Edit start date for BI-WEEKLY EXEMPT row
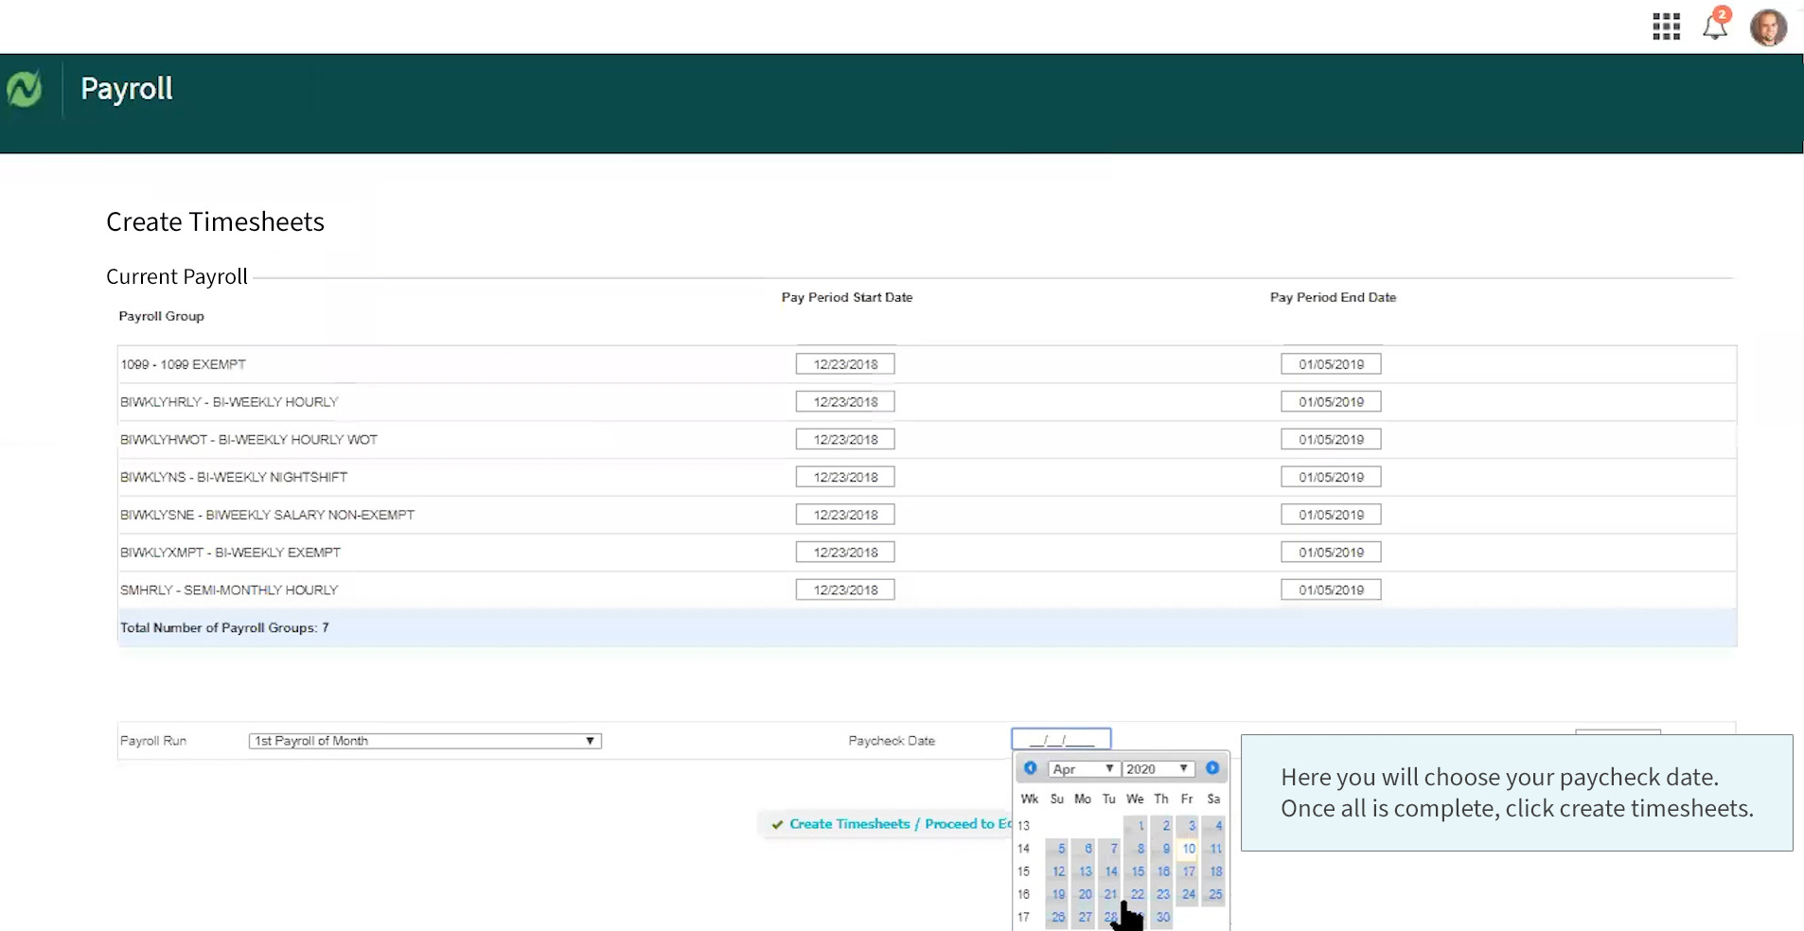The width and height of the screenshot is (1804, 931). coord(845,553)
